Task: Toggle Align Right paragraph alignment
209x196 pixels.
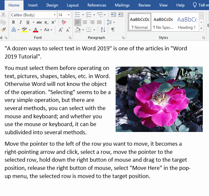Action: point(92,22)
